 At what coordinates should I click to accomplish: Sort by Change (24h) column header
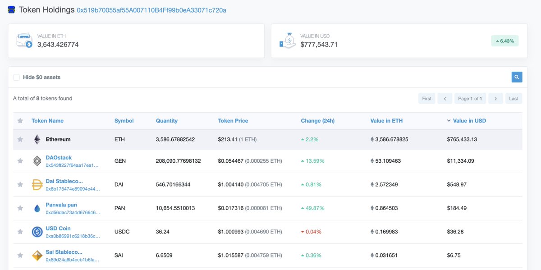pos(318,121)
